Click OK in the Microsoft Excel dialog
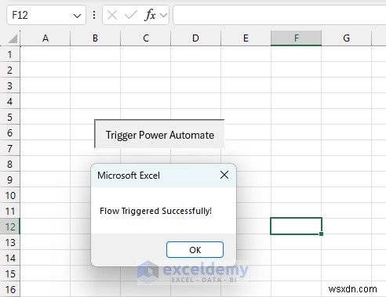Image resolution: width=386 pixels, height=297 pixels. tap(195, 250)
